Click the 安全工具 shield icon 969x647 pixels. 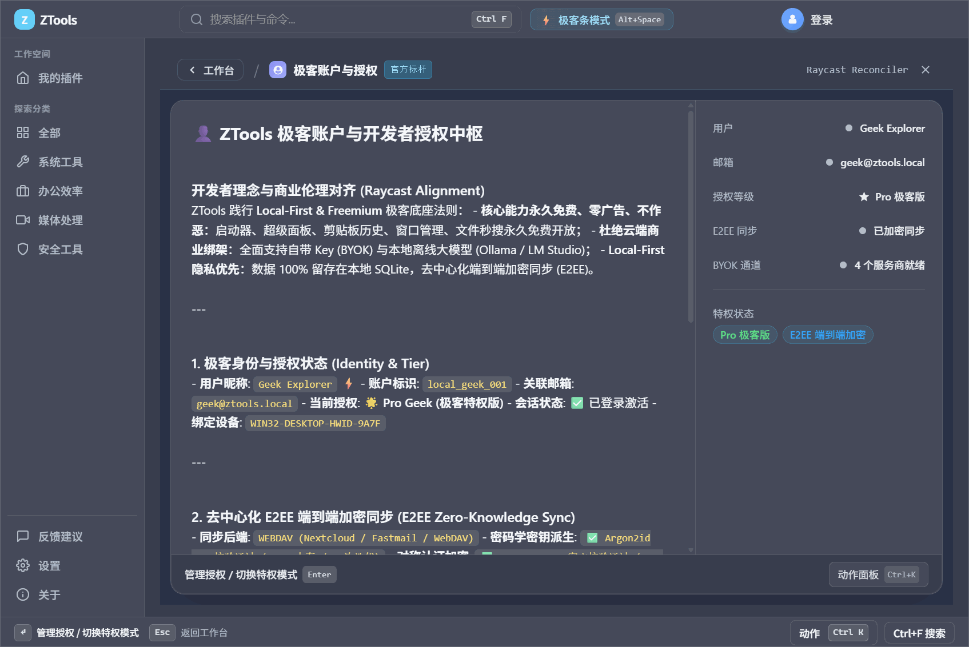(x=23, y=249)
